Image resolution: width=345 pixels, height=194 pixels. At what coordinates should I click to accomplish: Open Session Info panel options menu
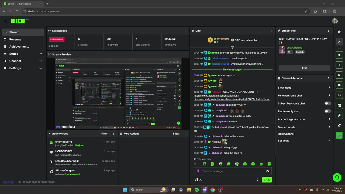point(185,31)
